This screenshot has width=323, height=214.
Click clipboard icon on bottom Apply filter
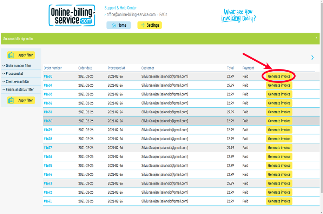(x=11, y=100)
